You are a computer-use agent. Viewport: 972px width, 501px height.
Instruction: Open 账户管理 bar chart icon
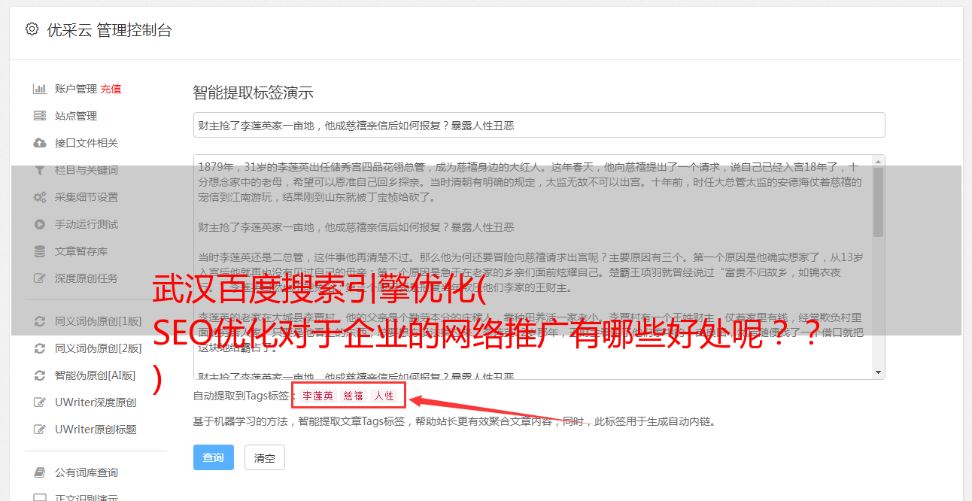[x=40, y=89]
